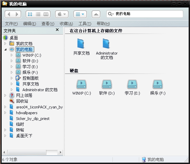Click the up-folder arrow button
The height and width of the screenshot is (164, 190).
coord(96,14)
